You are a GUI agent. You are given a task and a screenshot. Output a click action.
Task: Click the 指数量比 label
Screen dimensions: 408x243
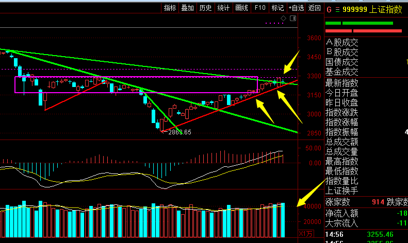341,181
